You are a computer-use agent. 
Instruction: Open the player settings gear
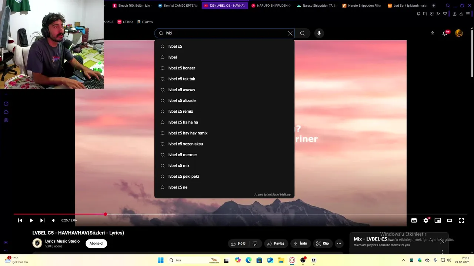pos(426,221)
